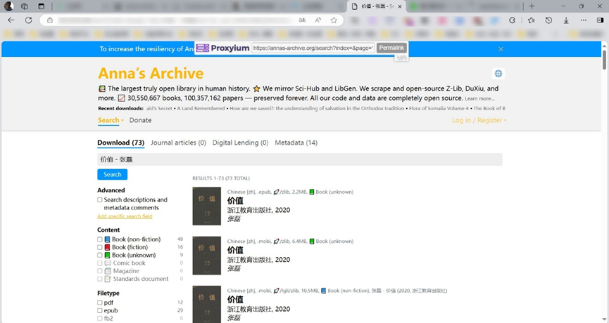Click the Anna's Archive title
Viewport: 609px width, 323px height.
click(151, 73)
